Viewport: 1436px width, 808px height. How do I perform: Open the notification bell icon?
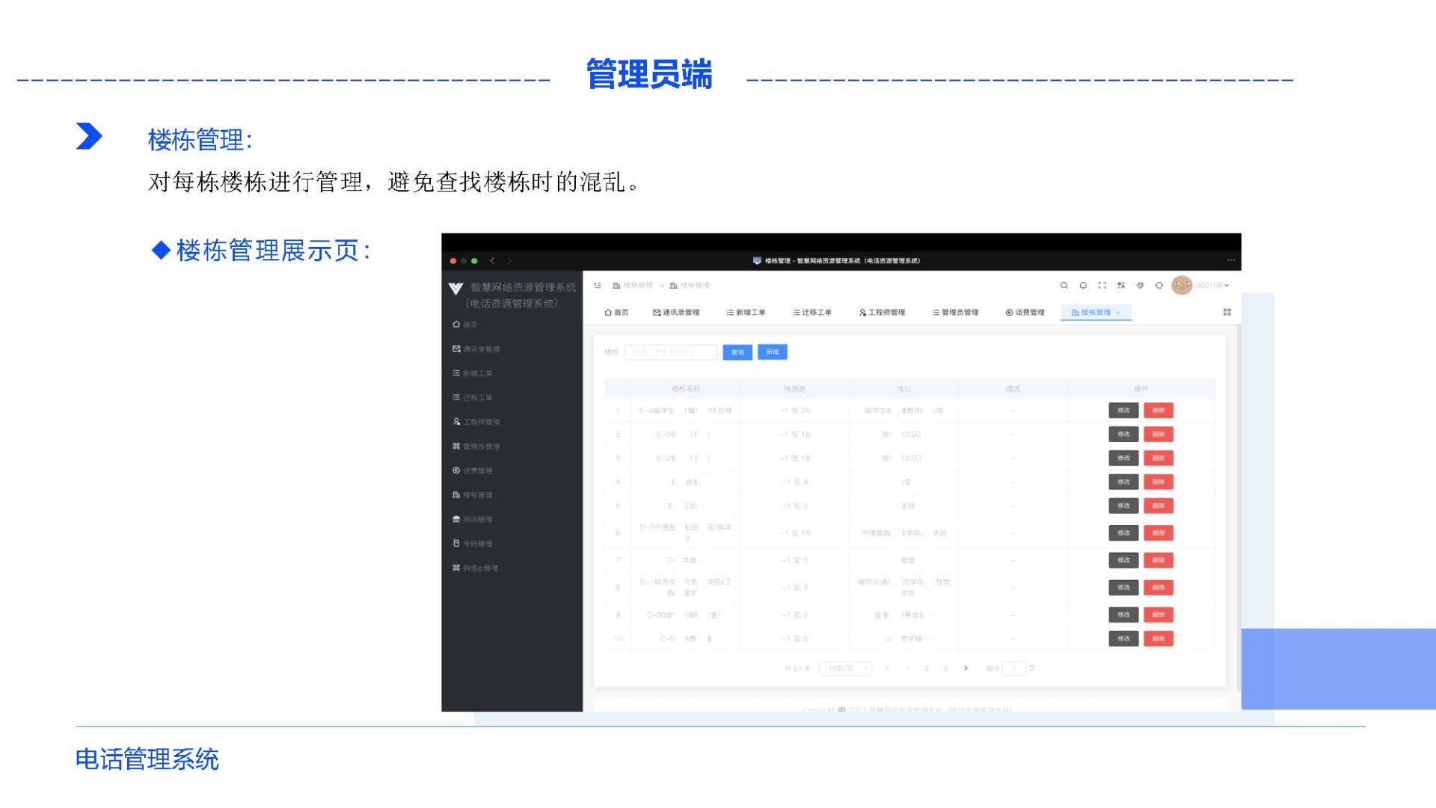pyautogui.click(x=1083, y=285)
